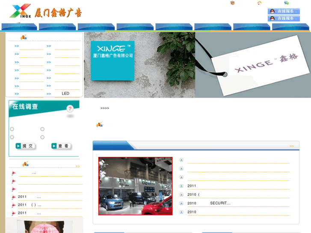Open the upper 在线服务 QQ service button
The width and height of the screenshot is (311, 233).
[x=284, y=11]
